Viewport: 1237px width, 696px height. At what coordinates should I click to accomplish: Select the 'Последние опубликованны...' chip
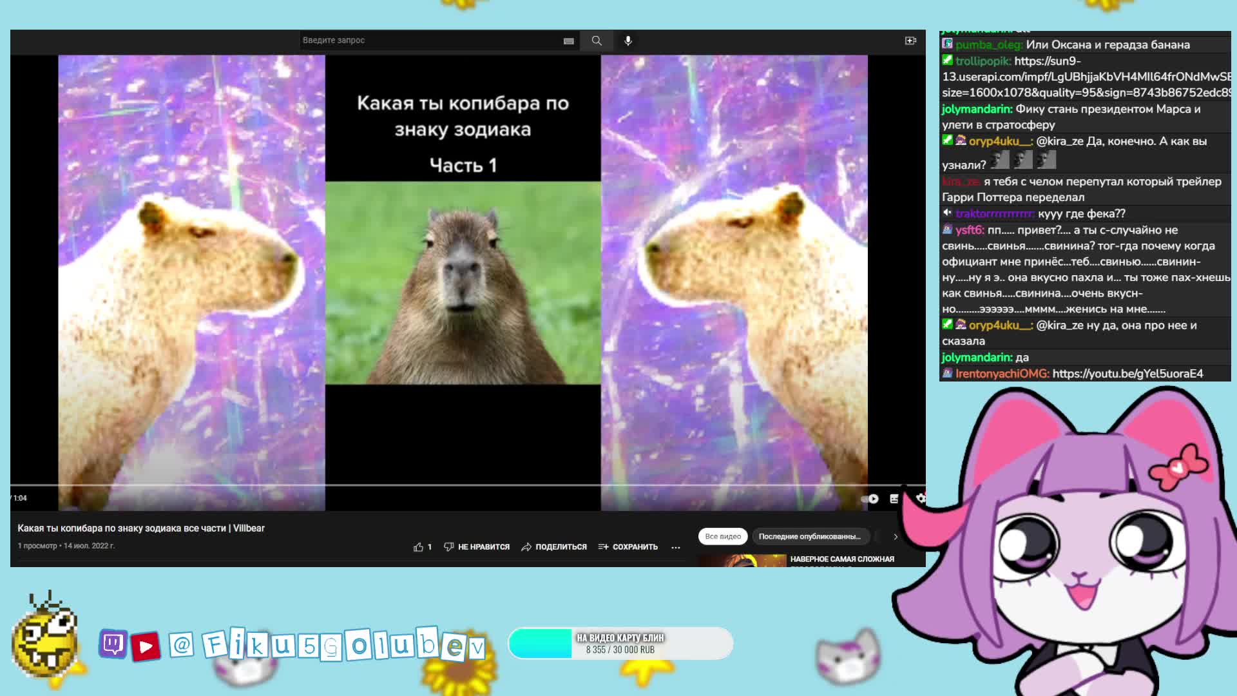point(810,536)
